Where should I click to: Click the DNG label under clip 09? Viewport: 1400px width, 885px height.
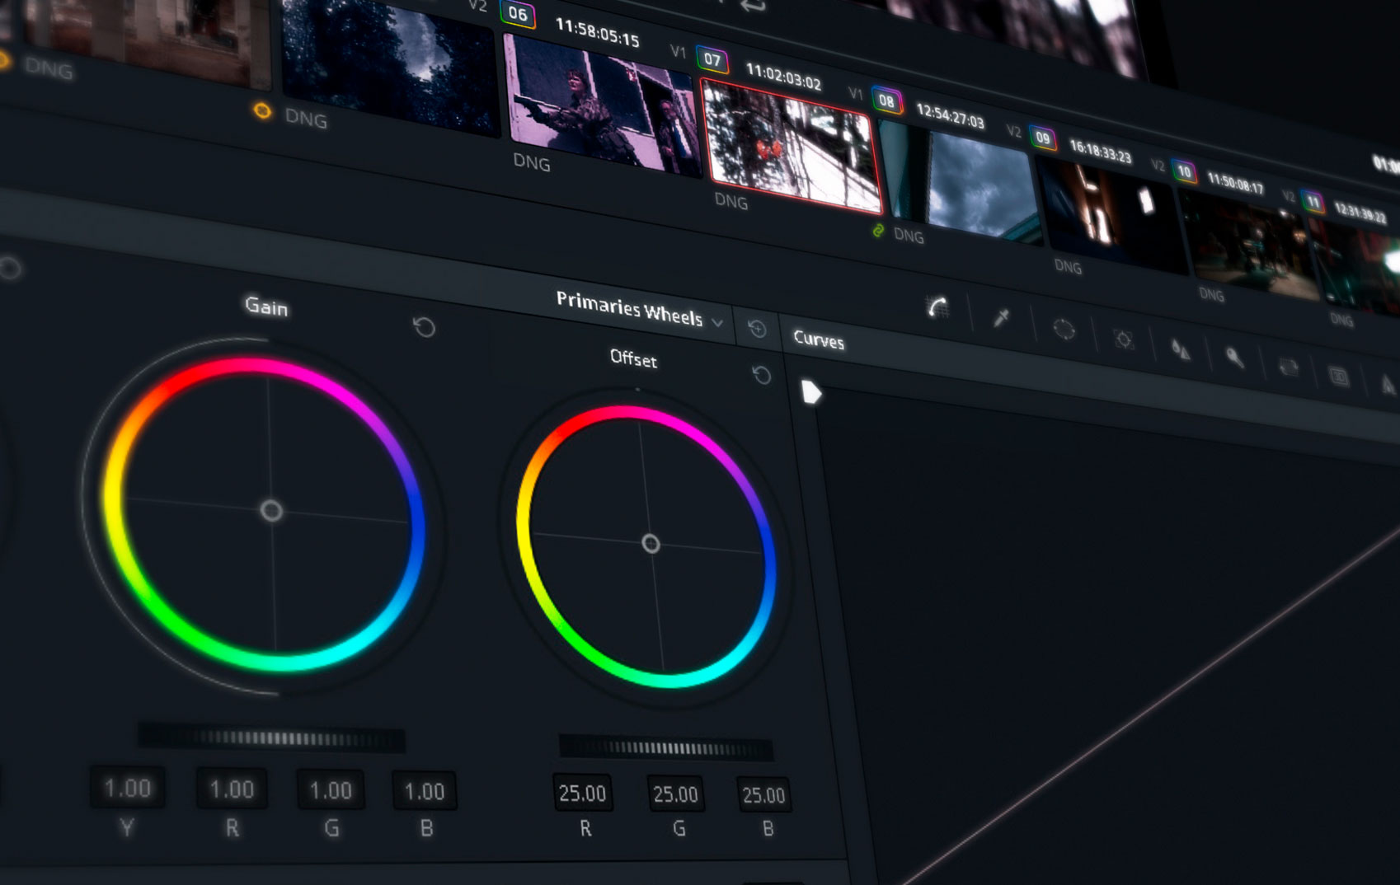pos(1069,266)
